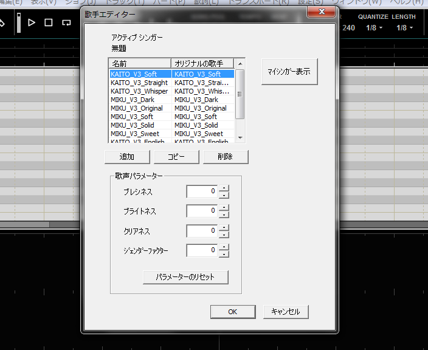Start playback with the Play button

click(32, 22)
